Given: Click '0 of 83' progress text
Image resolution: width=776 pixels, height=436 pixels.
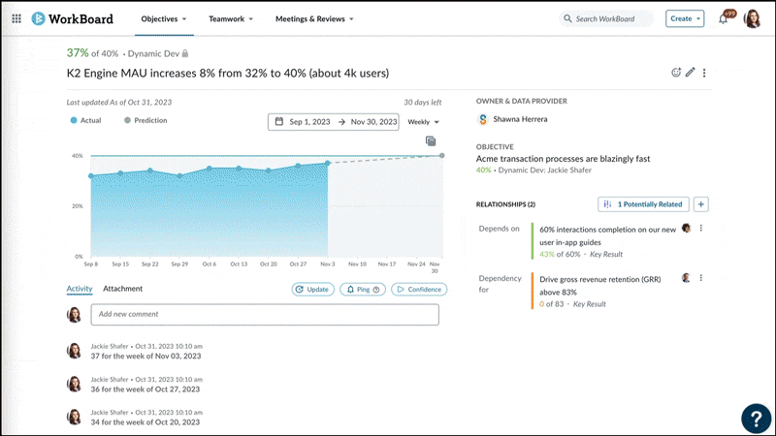Looking at the screenshot, I should click(x=551, y=304).
